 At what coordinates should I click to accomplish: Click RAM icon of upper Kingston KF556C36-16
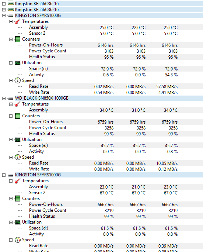point(11,4)
